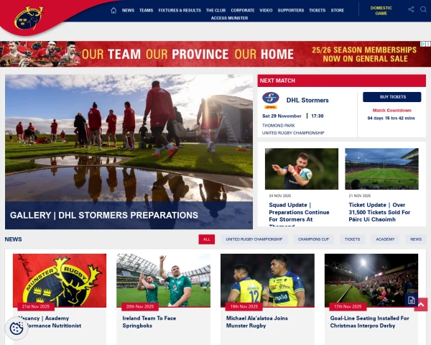431x345 pixels.
Task: Expand Fixtures & Results menu
Action: tap(180, 11)
